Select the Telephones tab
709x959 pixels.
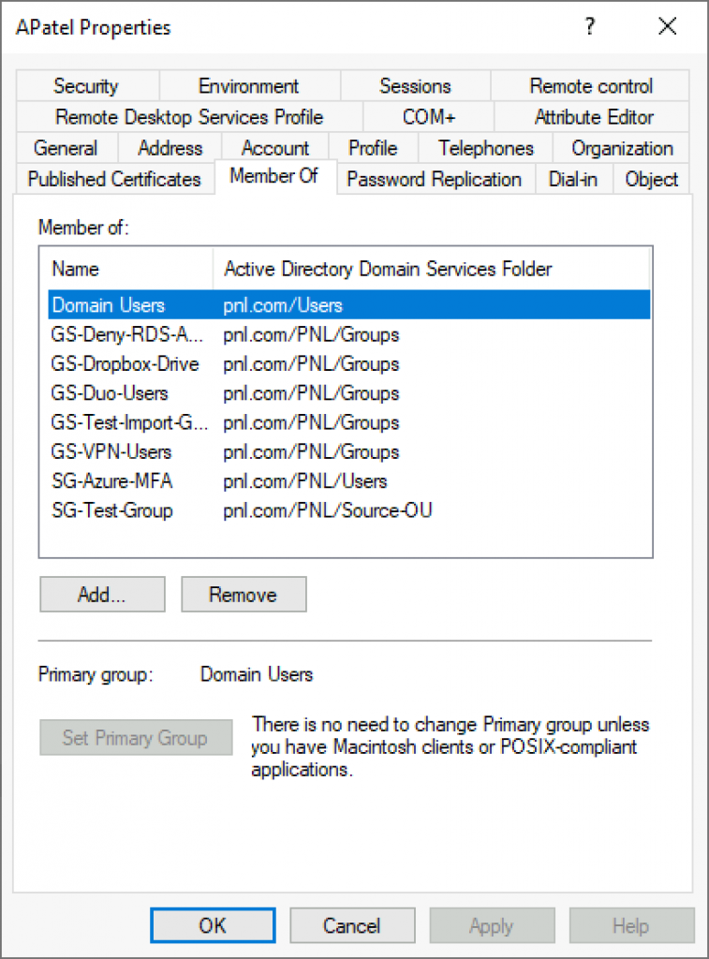tap(484, 148)
